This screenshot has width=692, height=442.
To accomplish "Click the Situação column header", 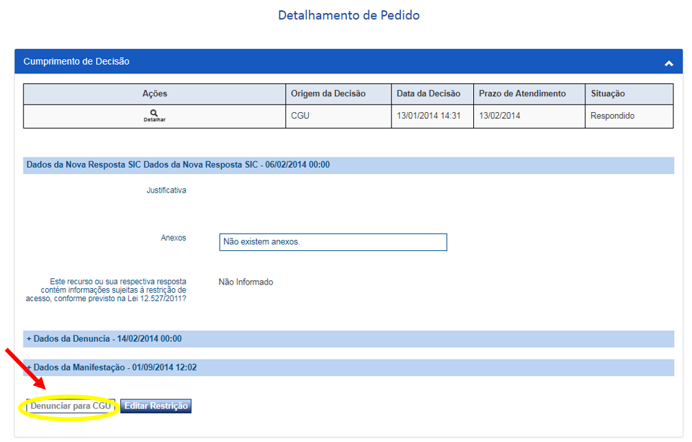I will [x=607, y=93].
